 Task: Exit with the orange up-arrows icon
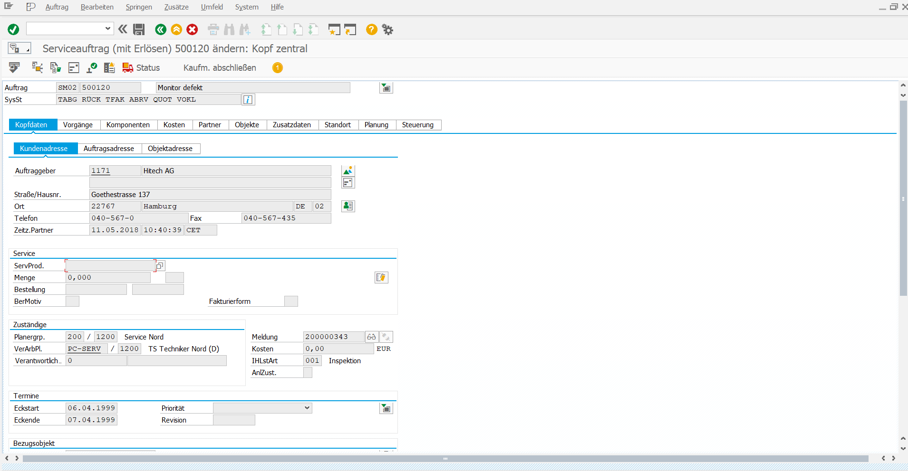(x=176, y=29)
